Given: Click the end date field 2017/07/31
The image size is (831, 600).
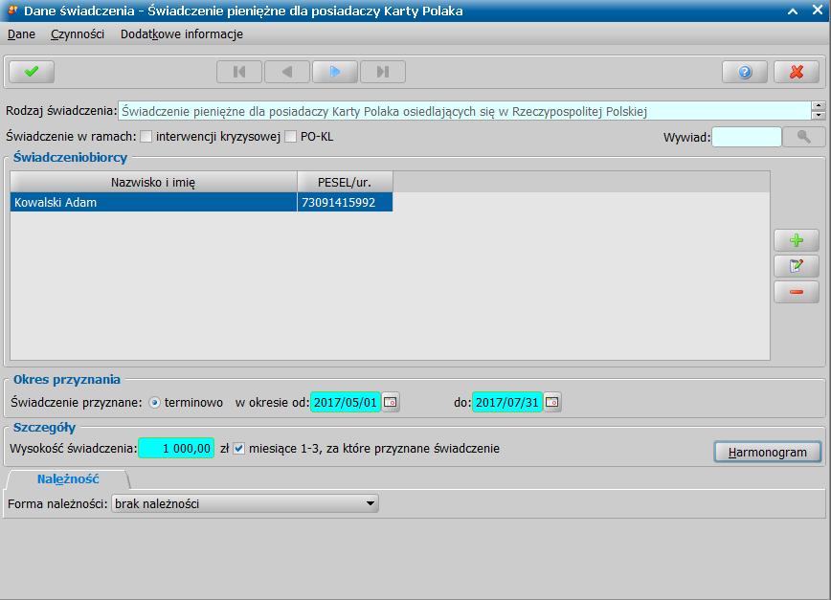Looking at the screenshot, I should pyautogui.click(x=507, y=402).
